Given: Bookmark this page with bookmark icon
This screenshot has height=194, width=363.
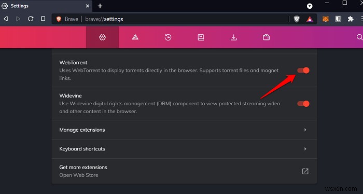Looking at the screenshot, I should pos(43,19).
